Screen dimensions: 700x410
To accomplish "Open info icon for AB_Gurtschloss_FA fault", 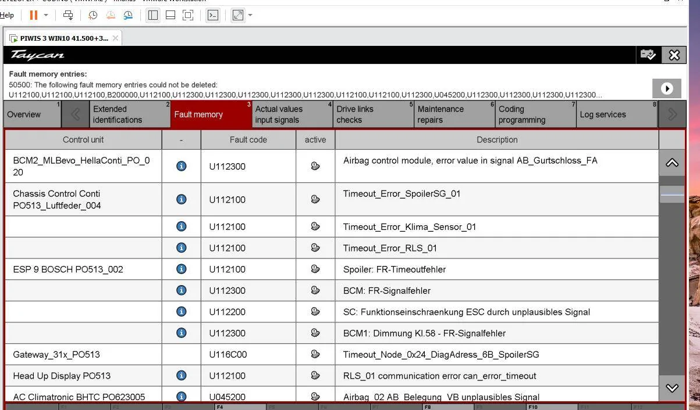I will (x=182, y=166).
